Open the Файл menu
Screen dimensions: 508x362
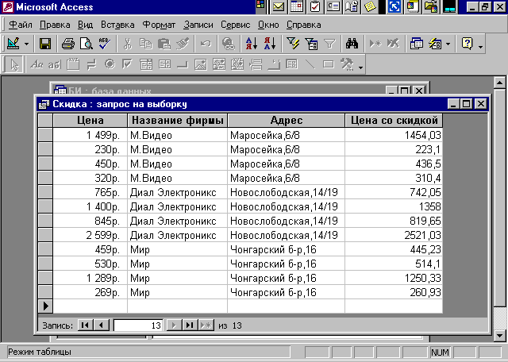pyautogui.click(x=21, y=25)
